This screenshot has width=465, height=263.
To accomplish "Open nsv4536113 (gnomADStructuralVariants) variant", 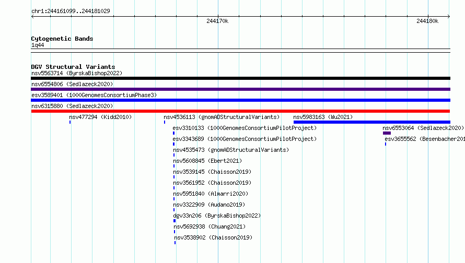I will tap(222, 117).
